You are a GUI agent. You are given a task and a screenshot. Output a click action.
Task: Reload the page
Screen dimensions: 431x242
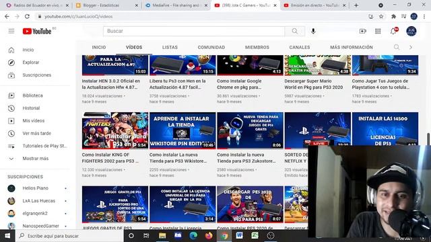pyautogui.click(x=27, y=16)
